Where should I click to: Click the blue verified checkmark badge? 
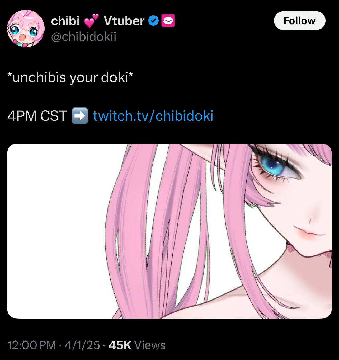tap(153, 21)
